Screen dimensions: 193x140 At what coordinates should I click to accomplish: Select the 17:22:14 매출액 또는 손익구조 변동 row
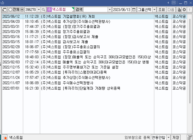(94, 62)
